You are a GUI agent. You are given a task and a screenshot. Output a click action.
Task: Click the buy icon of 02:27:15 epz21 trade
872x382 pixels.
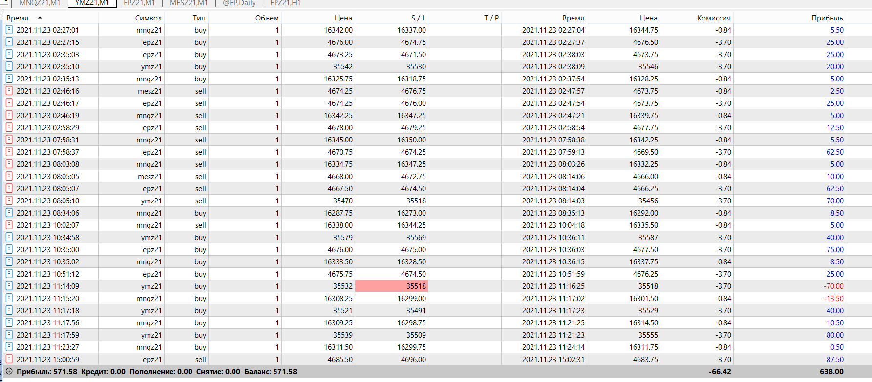click(9, 42)
